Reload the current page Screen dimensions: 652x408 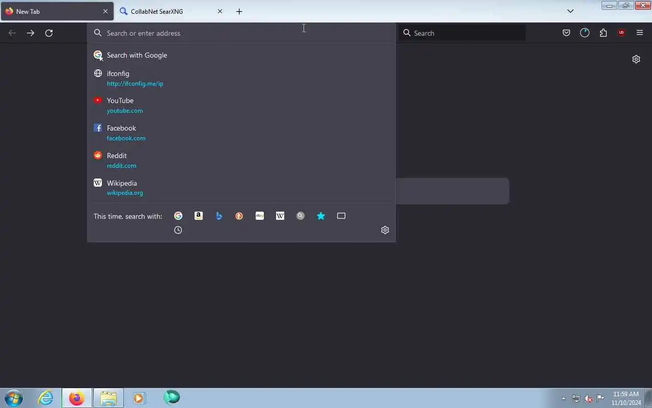pos(49,33)
